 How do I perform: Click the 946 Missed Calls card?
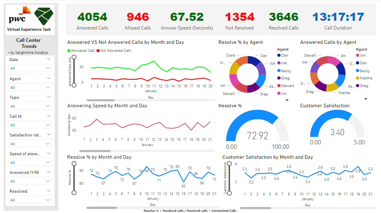pos(138,21)
